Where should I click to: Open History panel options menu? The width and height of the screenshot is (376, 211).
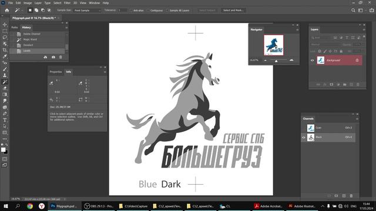[66, 28]
